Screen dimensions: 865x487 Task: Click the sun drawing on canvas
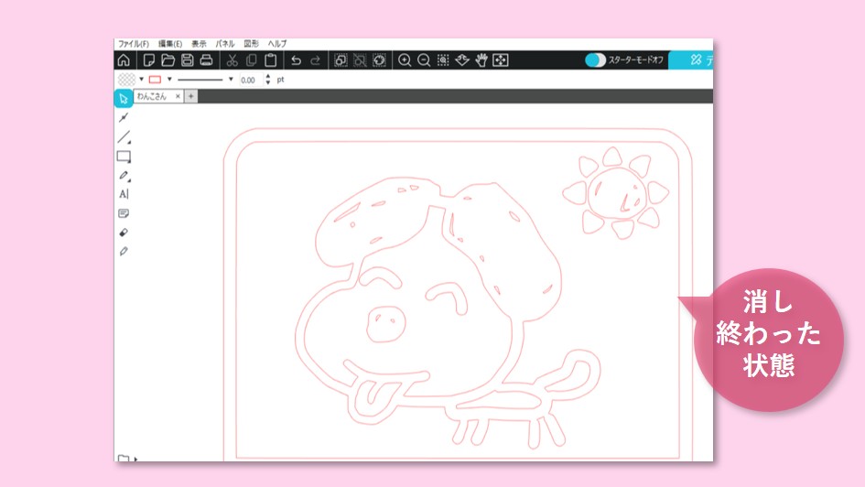(x=616, y=193)
